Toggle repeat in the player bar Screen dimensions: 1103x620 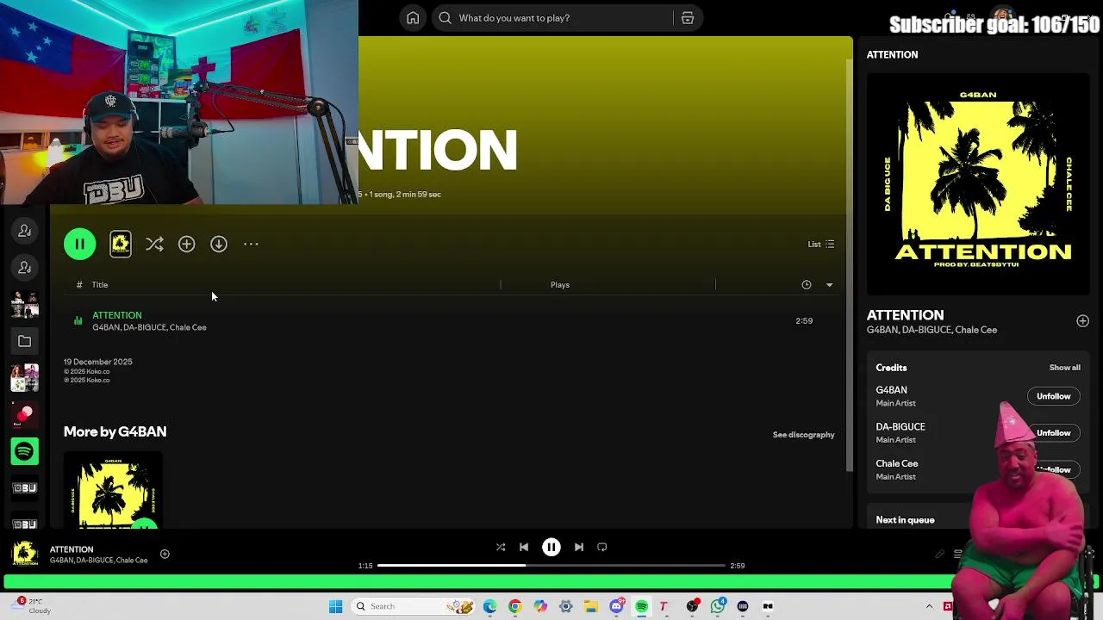(x=602, y=548)
